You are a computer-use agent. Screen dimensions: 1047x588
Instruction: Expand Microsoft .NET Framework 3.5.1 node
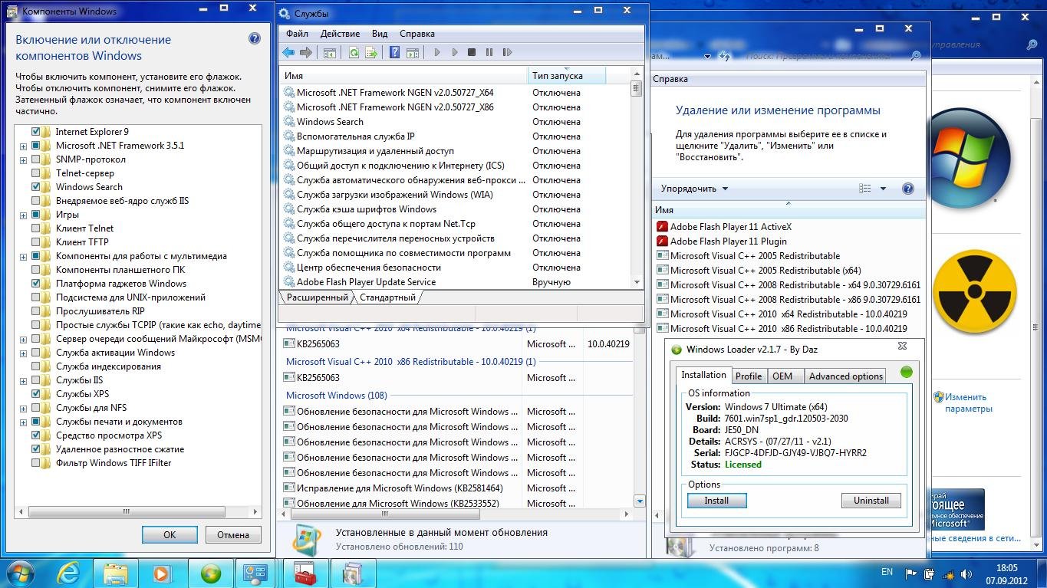tap(24, 146)
